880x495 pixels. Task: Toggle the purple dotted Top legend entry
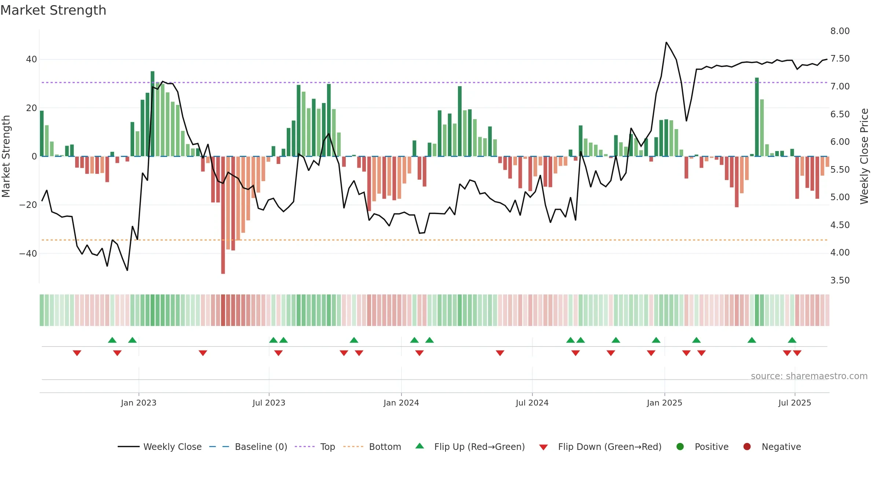[315, 447]
